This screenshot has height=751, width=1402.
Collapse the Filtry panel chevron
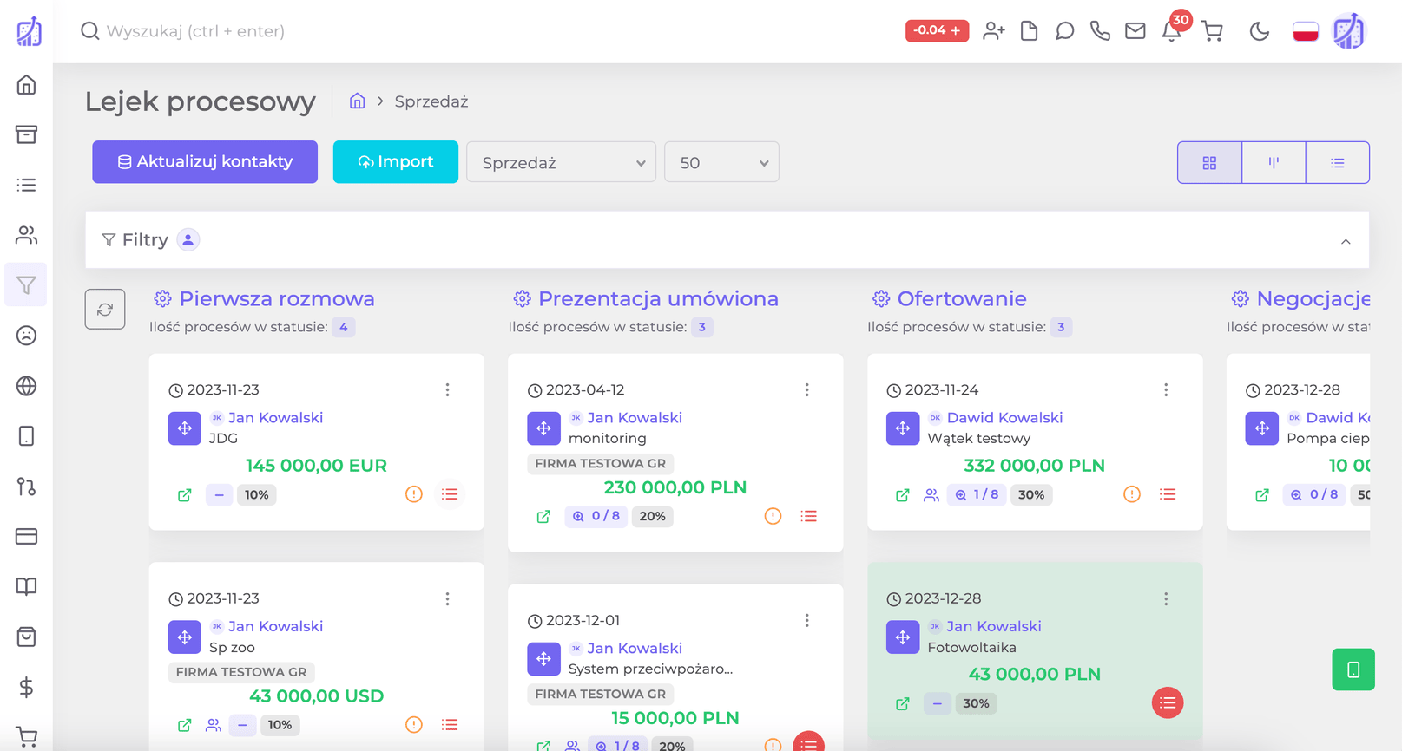click(x=1346, y=241)
